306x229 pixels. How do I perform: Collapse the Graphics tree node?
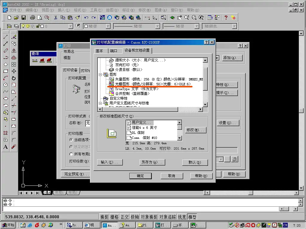pos(100,75)
